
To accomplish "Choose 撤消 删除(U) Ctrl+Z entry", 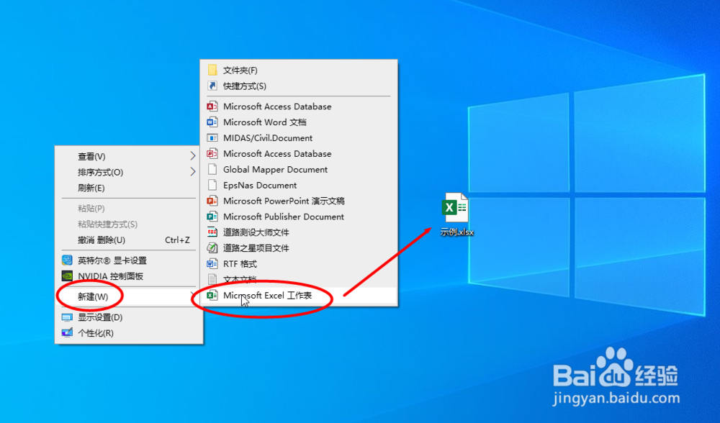I will coord(129,240).
